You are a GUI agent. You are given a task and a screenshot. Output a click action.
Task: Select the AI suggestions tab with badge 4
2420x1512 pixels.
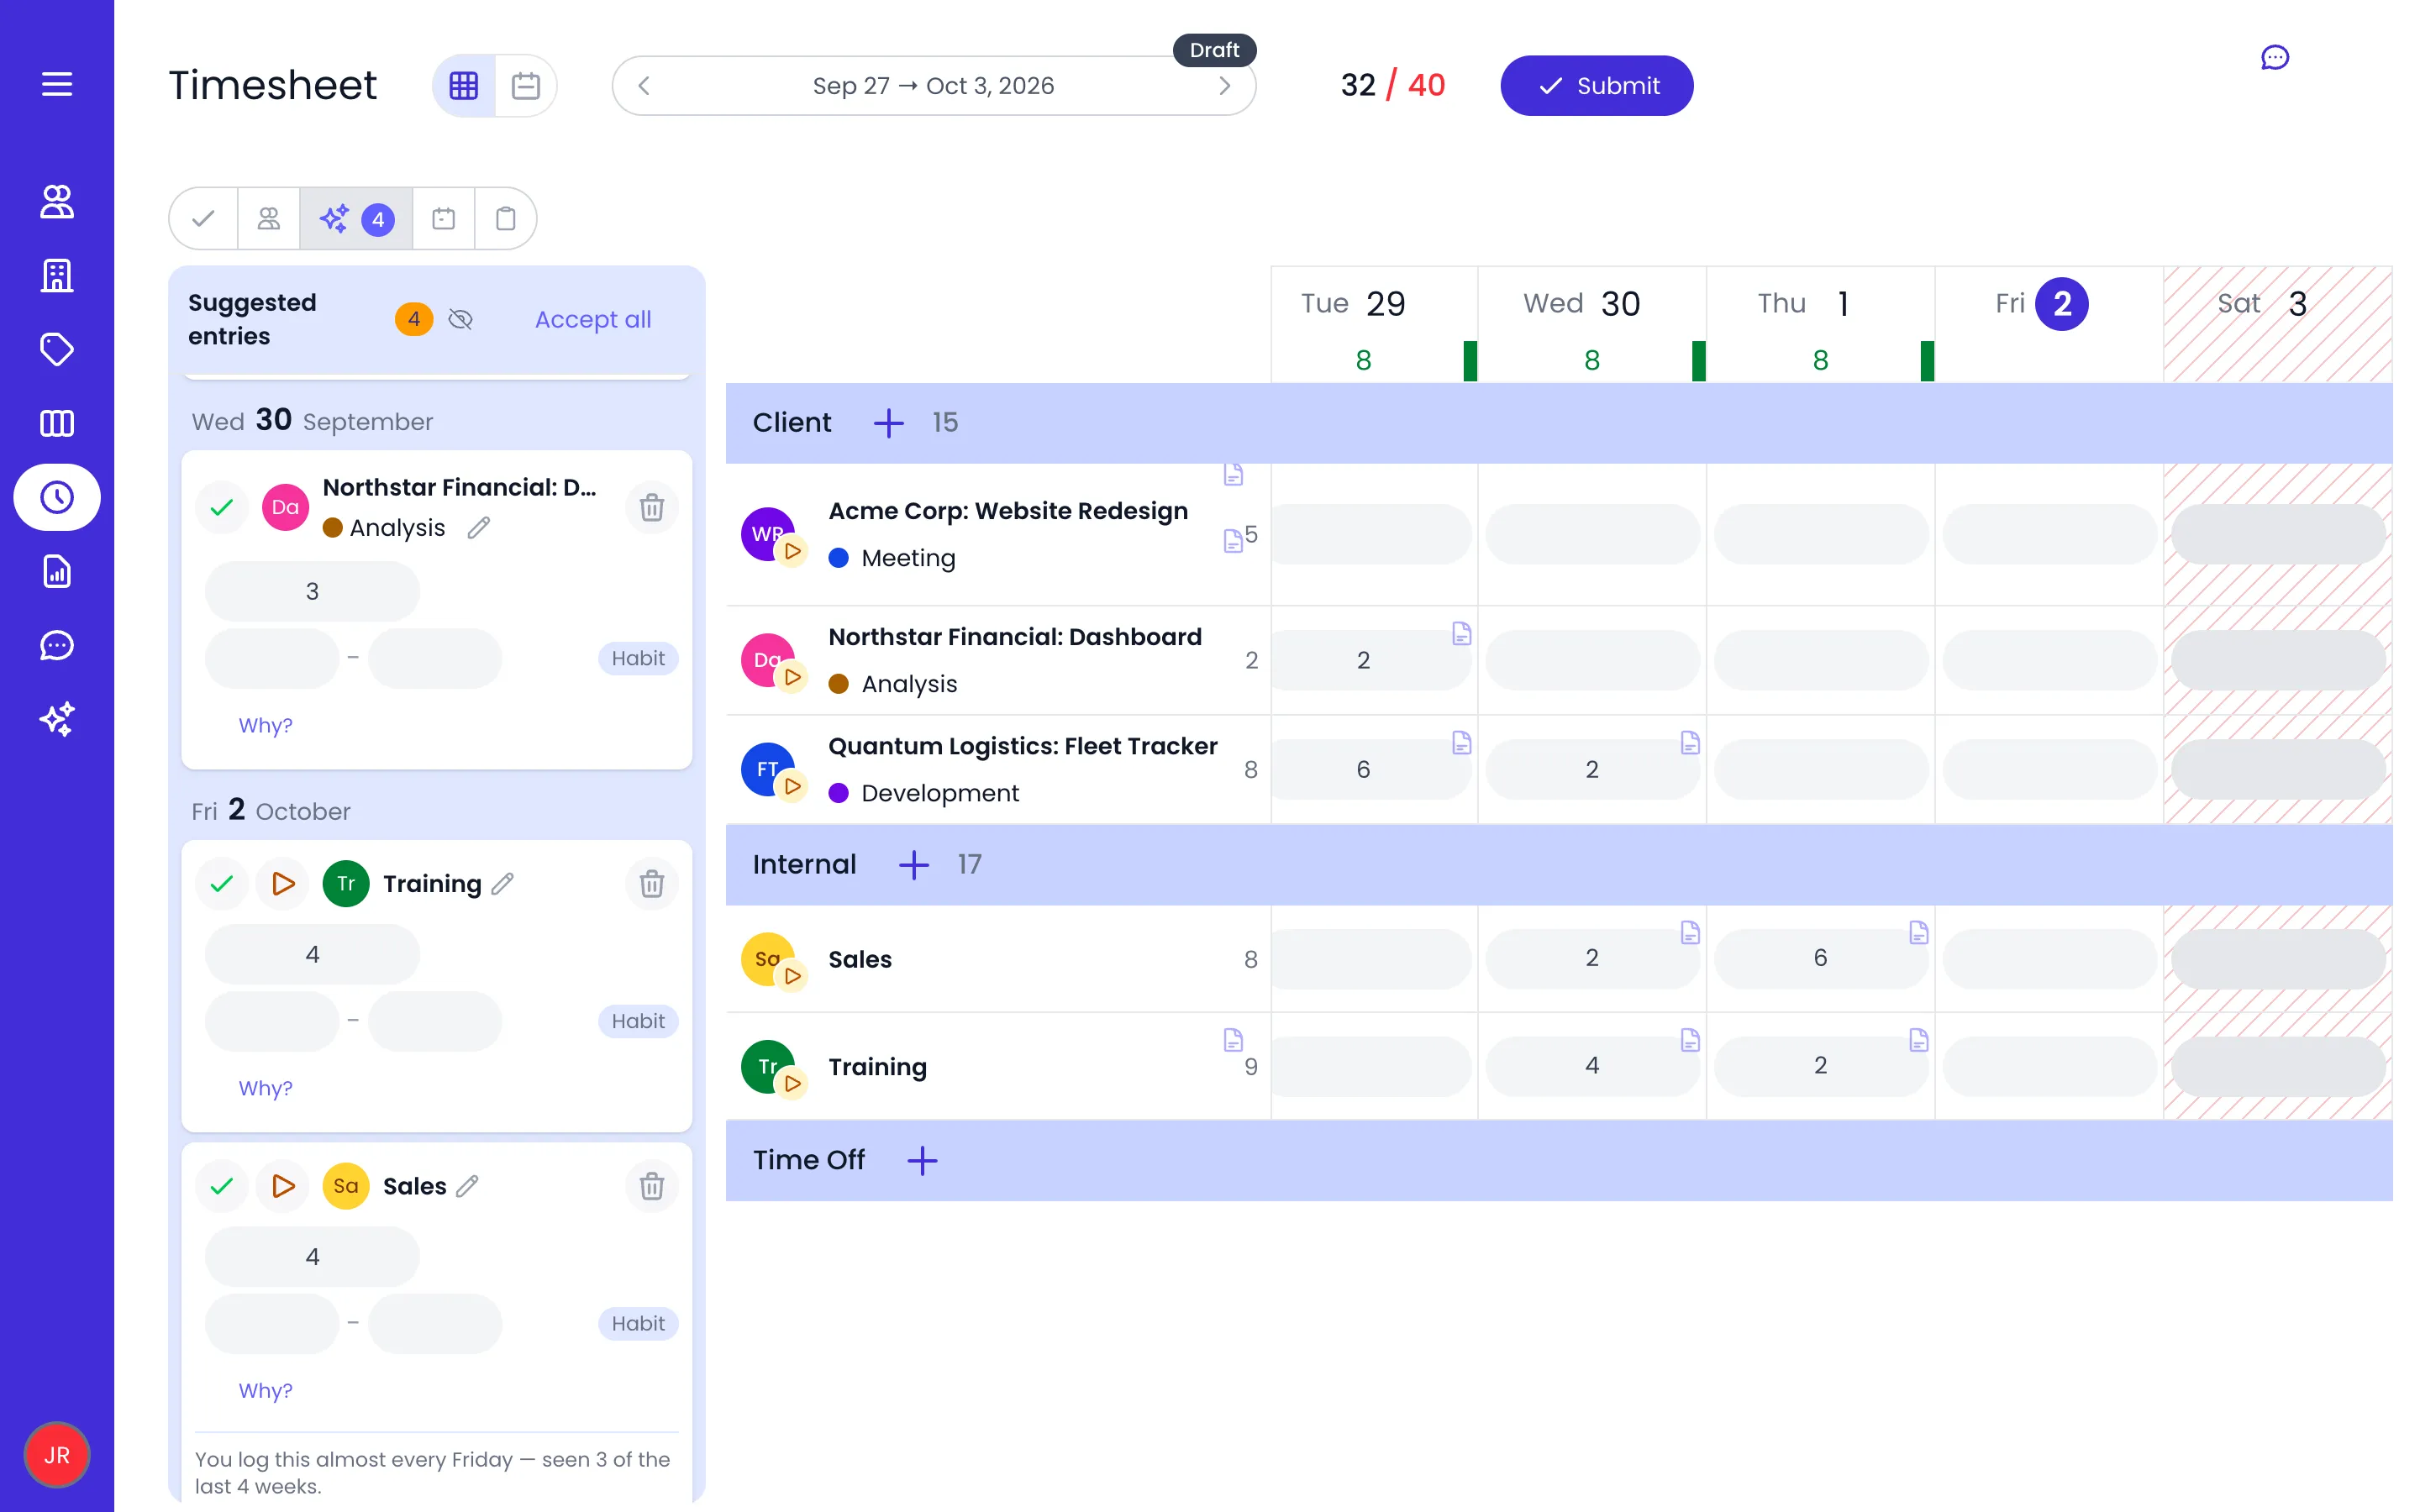point(356,218)
